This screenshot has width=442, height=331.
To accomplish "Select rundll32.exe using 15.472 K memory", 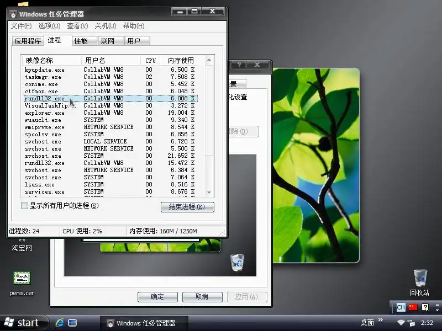I will [x=110, y=163].
